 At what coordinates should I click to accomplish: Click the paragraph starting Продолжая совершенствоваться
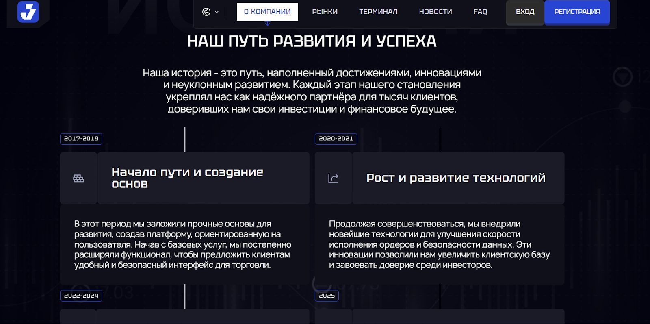(x=440, y=244)
